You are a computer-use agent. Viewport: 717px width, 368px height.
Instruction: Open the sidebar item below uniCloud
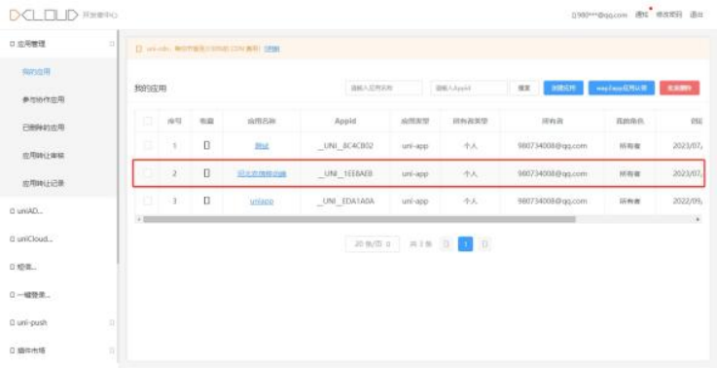click(x=23, y=267)
